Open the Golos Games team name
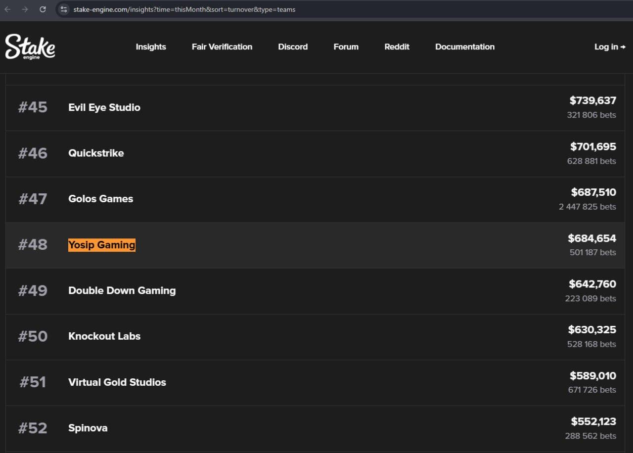The image size is (633, 453). point(101,199)
